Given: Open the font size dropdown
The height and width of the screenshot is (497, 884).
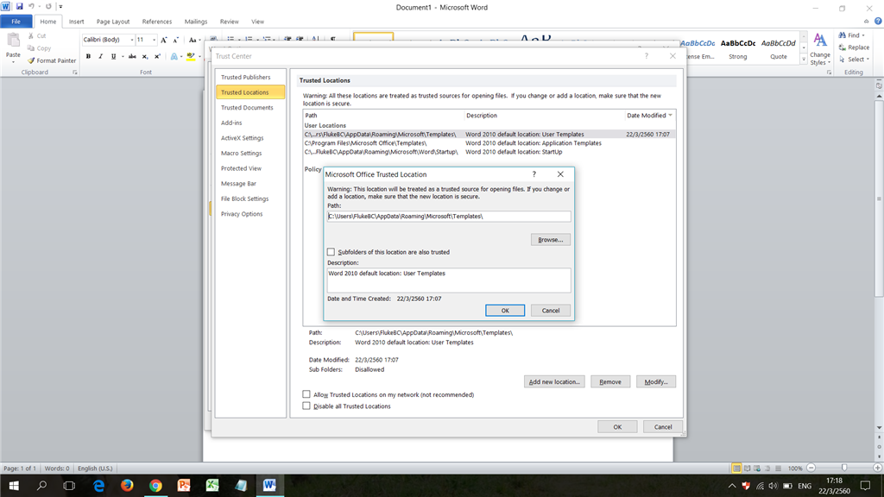Looking at the screenshot, I should click(154, 40).
